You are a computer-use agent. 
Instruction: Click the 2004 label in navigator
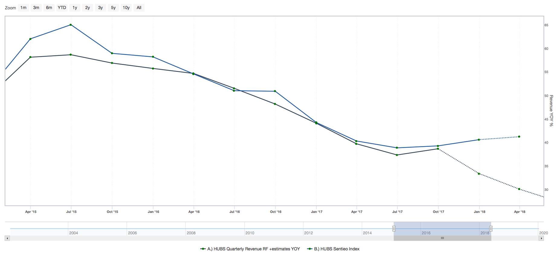pyautogui.click(x=73, y=233)
